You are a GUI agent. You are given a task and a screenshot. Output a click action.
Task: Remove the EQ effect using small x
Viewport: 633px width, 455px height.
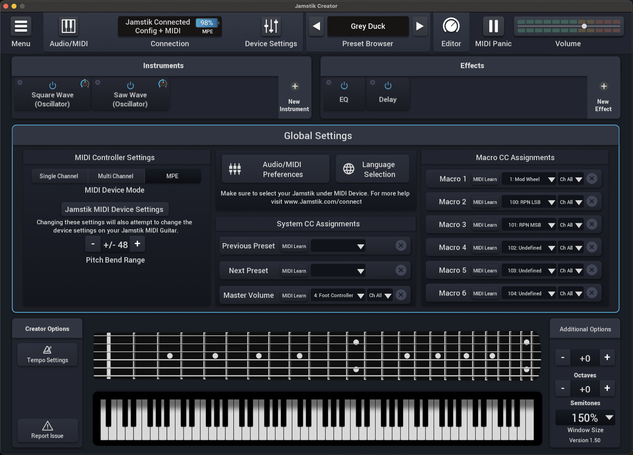(329, 83)
